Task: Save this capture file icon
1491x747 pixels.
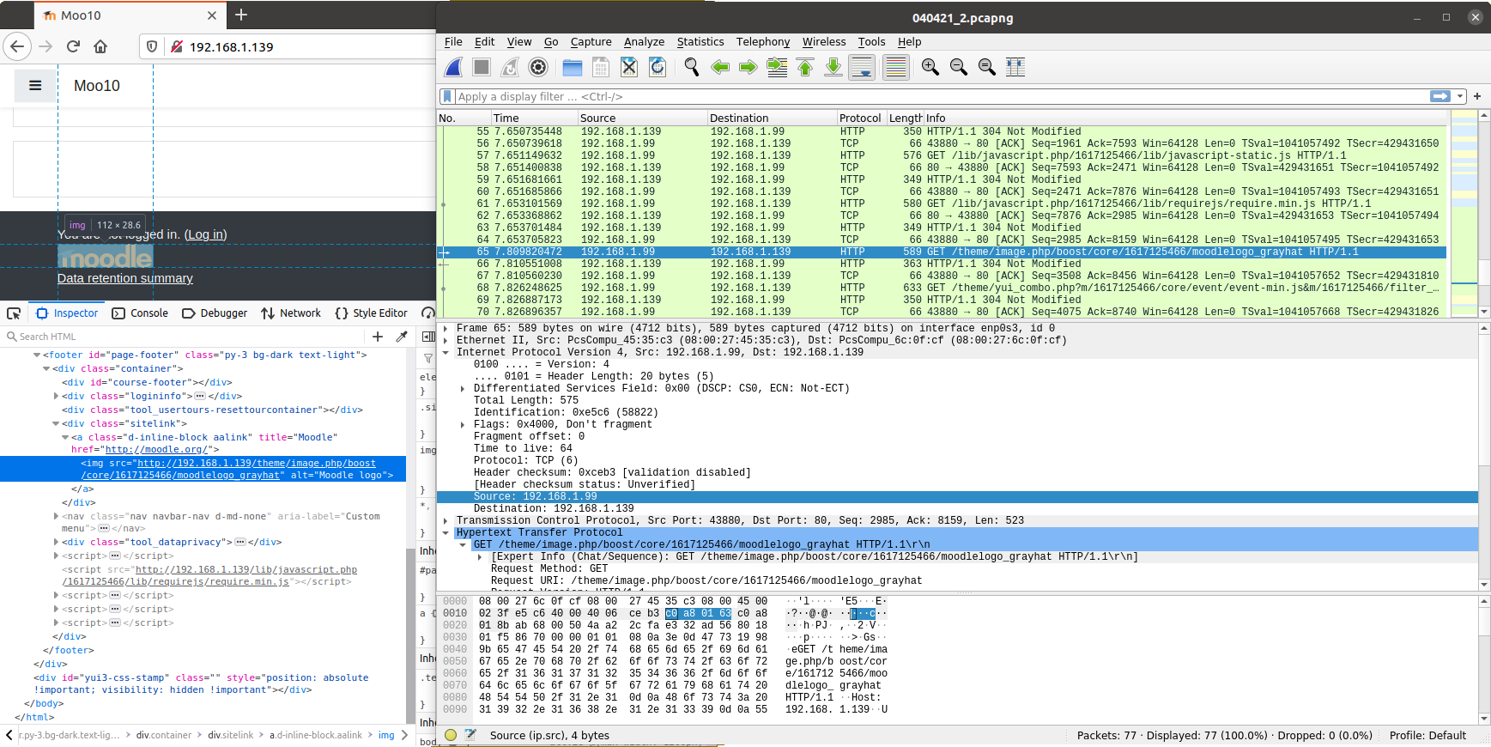Action: [601, 67]
